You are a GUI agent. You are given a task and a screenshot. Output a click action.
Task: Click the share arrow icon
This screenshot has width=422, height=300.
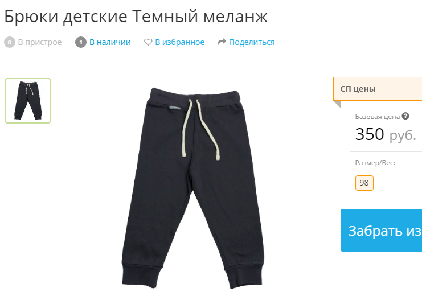coord(222,42)
